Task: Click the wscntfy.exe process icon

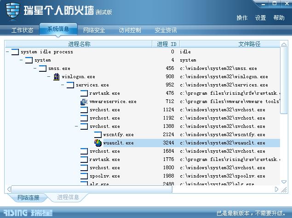Action: click(x=98, y=135)
